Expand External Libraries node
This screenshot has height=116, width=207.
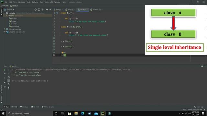point(5,29)
